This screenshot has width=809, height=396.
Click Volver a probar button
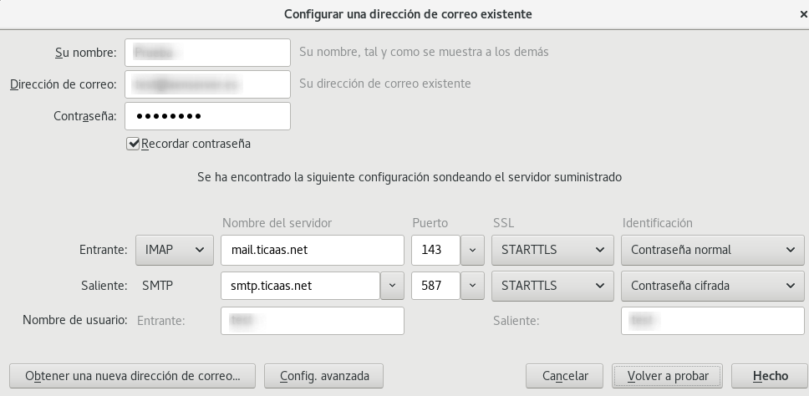click(667, 376)
